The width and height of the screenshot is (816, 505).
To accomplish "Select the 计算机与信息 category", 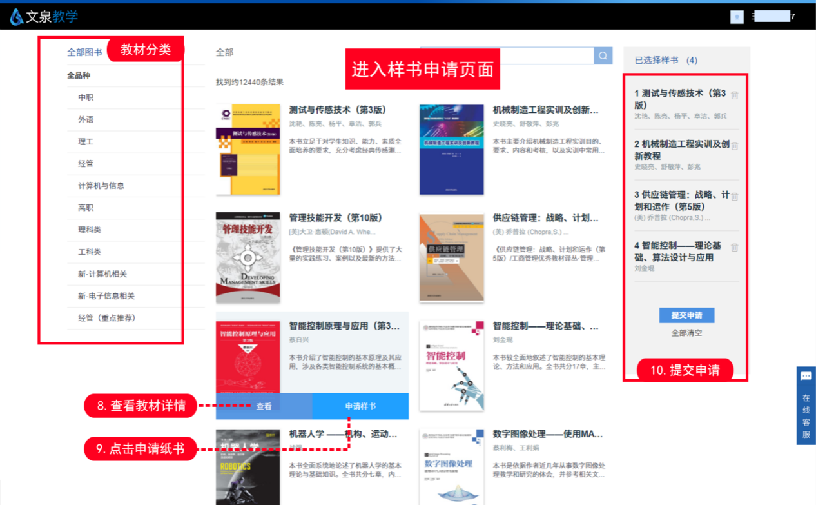I will pyautogui.click(x=101, y=186).
